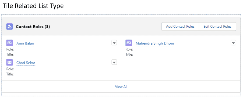The height and width of the screenshot is (101, 243).
Task: Open the Anni Balan contact link
Action: coord(25,43)
